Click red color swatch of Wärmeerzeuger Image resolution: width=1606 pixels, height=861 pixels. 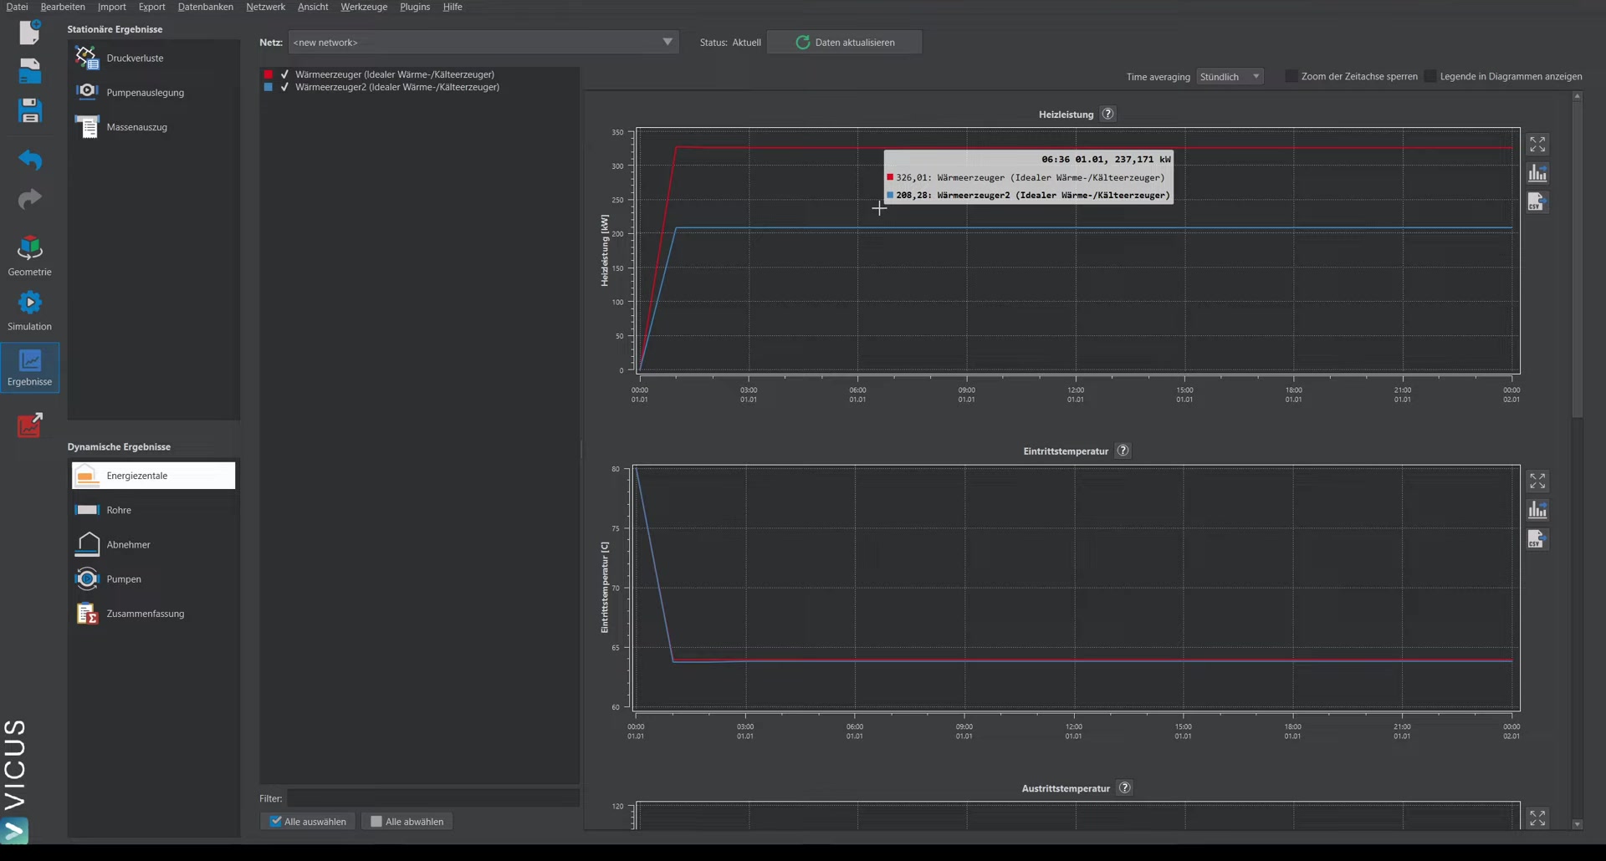click(x=269, y=74)
